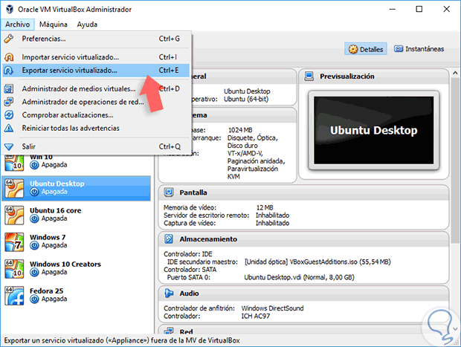The height and width of the screenshot is (347, 461).
Task: Click the Red network icon
Action: point(169,331)
